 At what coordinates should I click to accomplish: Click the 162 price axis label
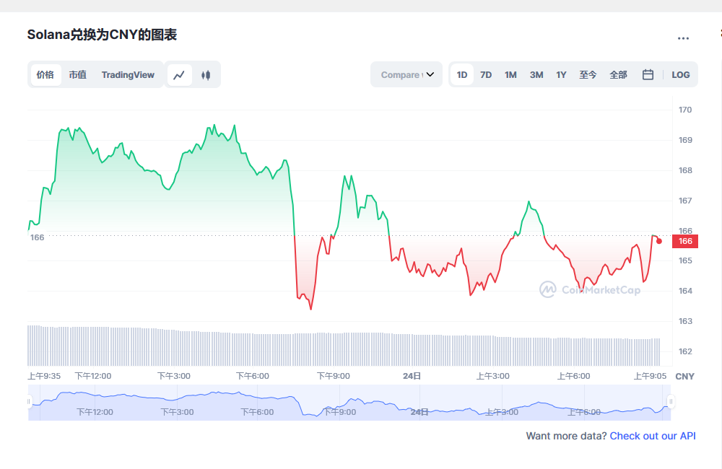tap(685, 351)
